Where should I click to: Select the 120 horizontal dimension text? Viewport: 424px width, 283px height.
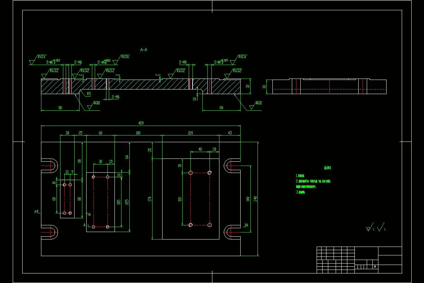click(191, 133)
